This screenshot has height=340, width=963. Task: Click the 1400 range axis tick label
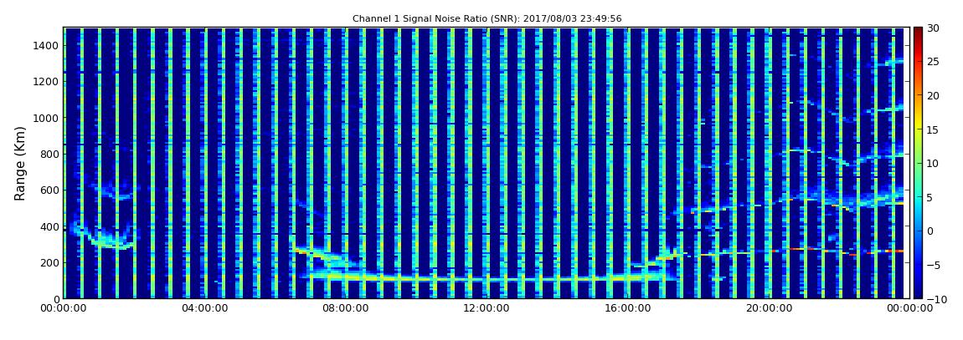pyautogui.click(x=47, y=45)
